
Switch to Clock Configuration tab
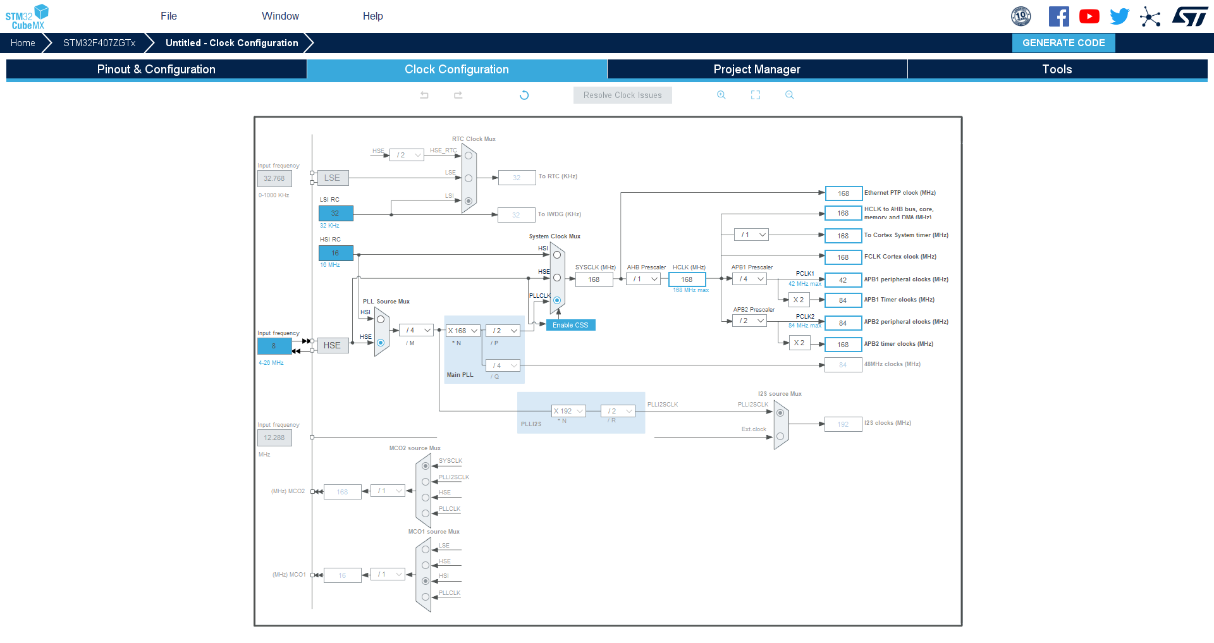point(457,70)
